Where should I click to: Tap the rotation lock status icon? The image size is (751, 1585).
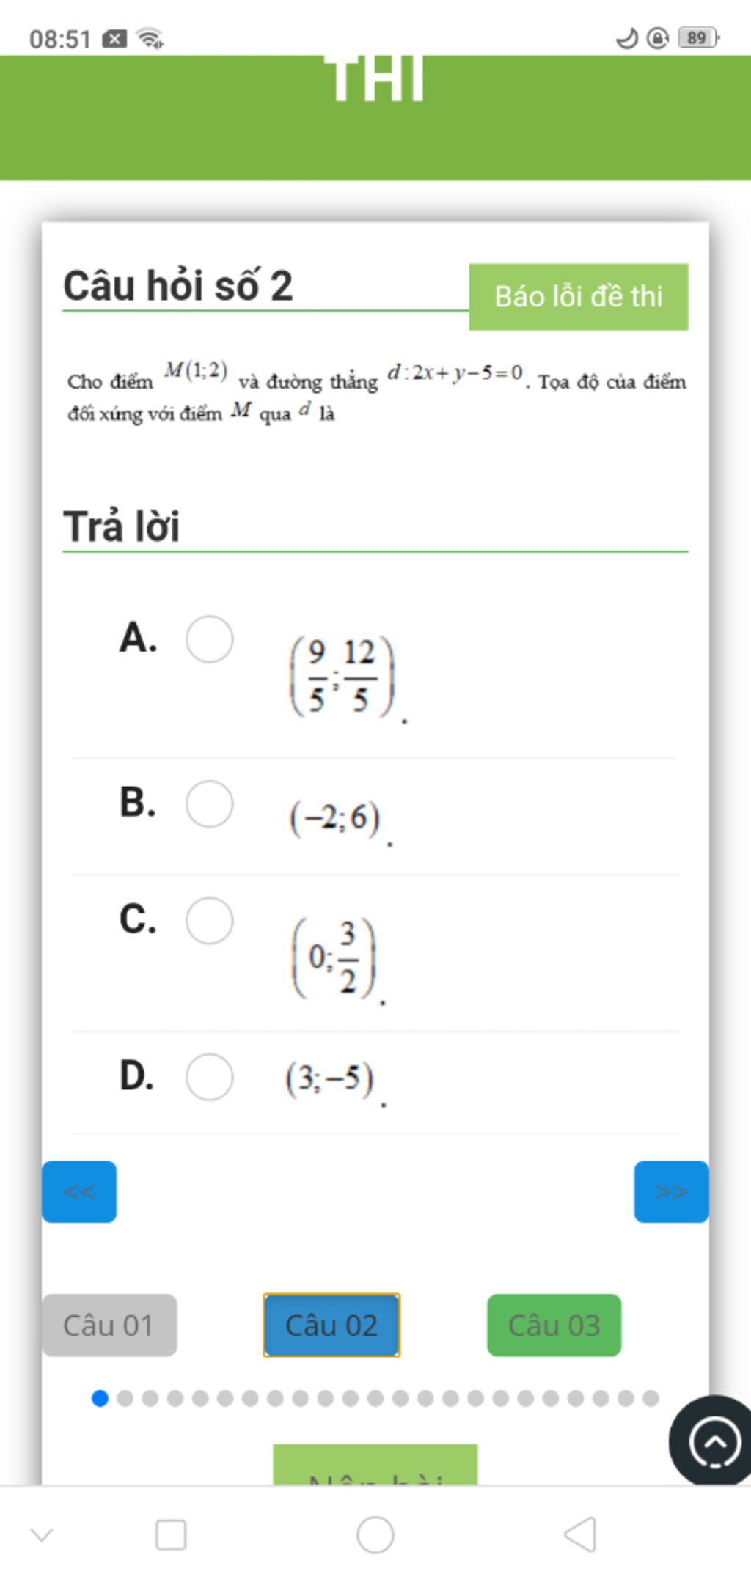click(658, 37)
